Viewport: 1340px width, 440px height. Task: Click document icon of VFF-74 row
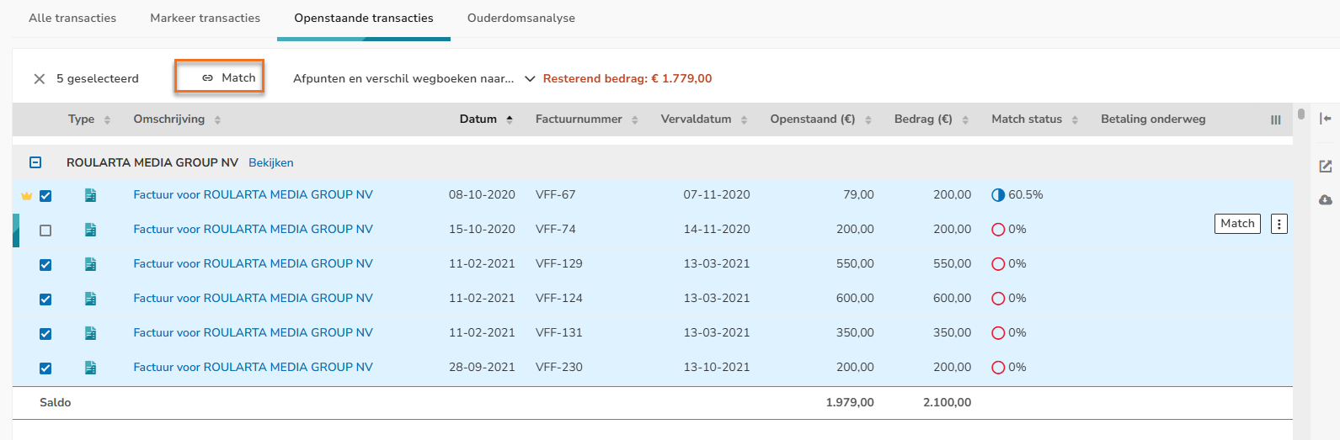click(90, 230)
